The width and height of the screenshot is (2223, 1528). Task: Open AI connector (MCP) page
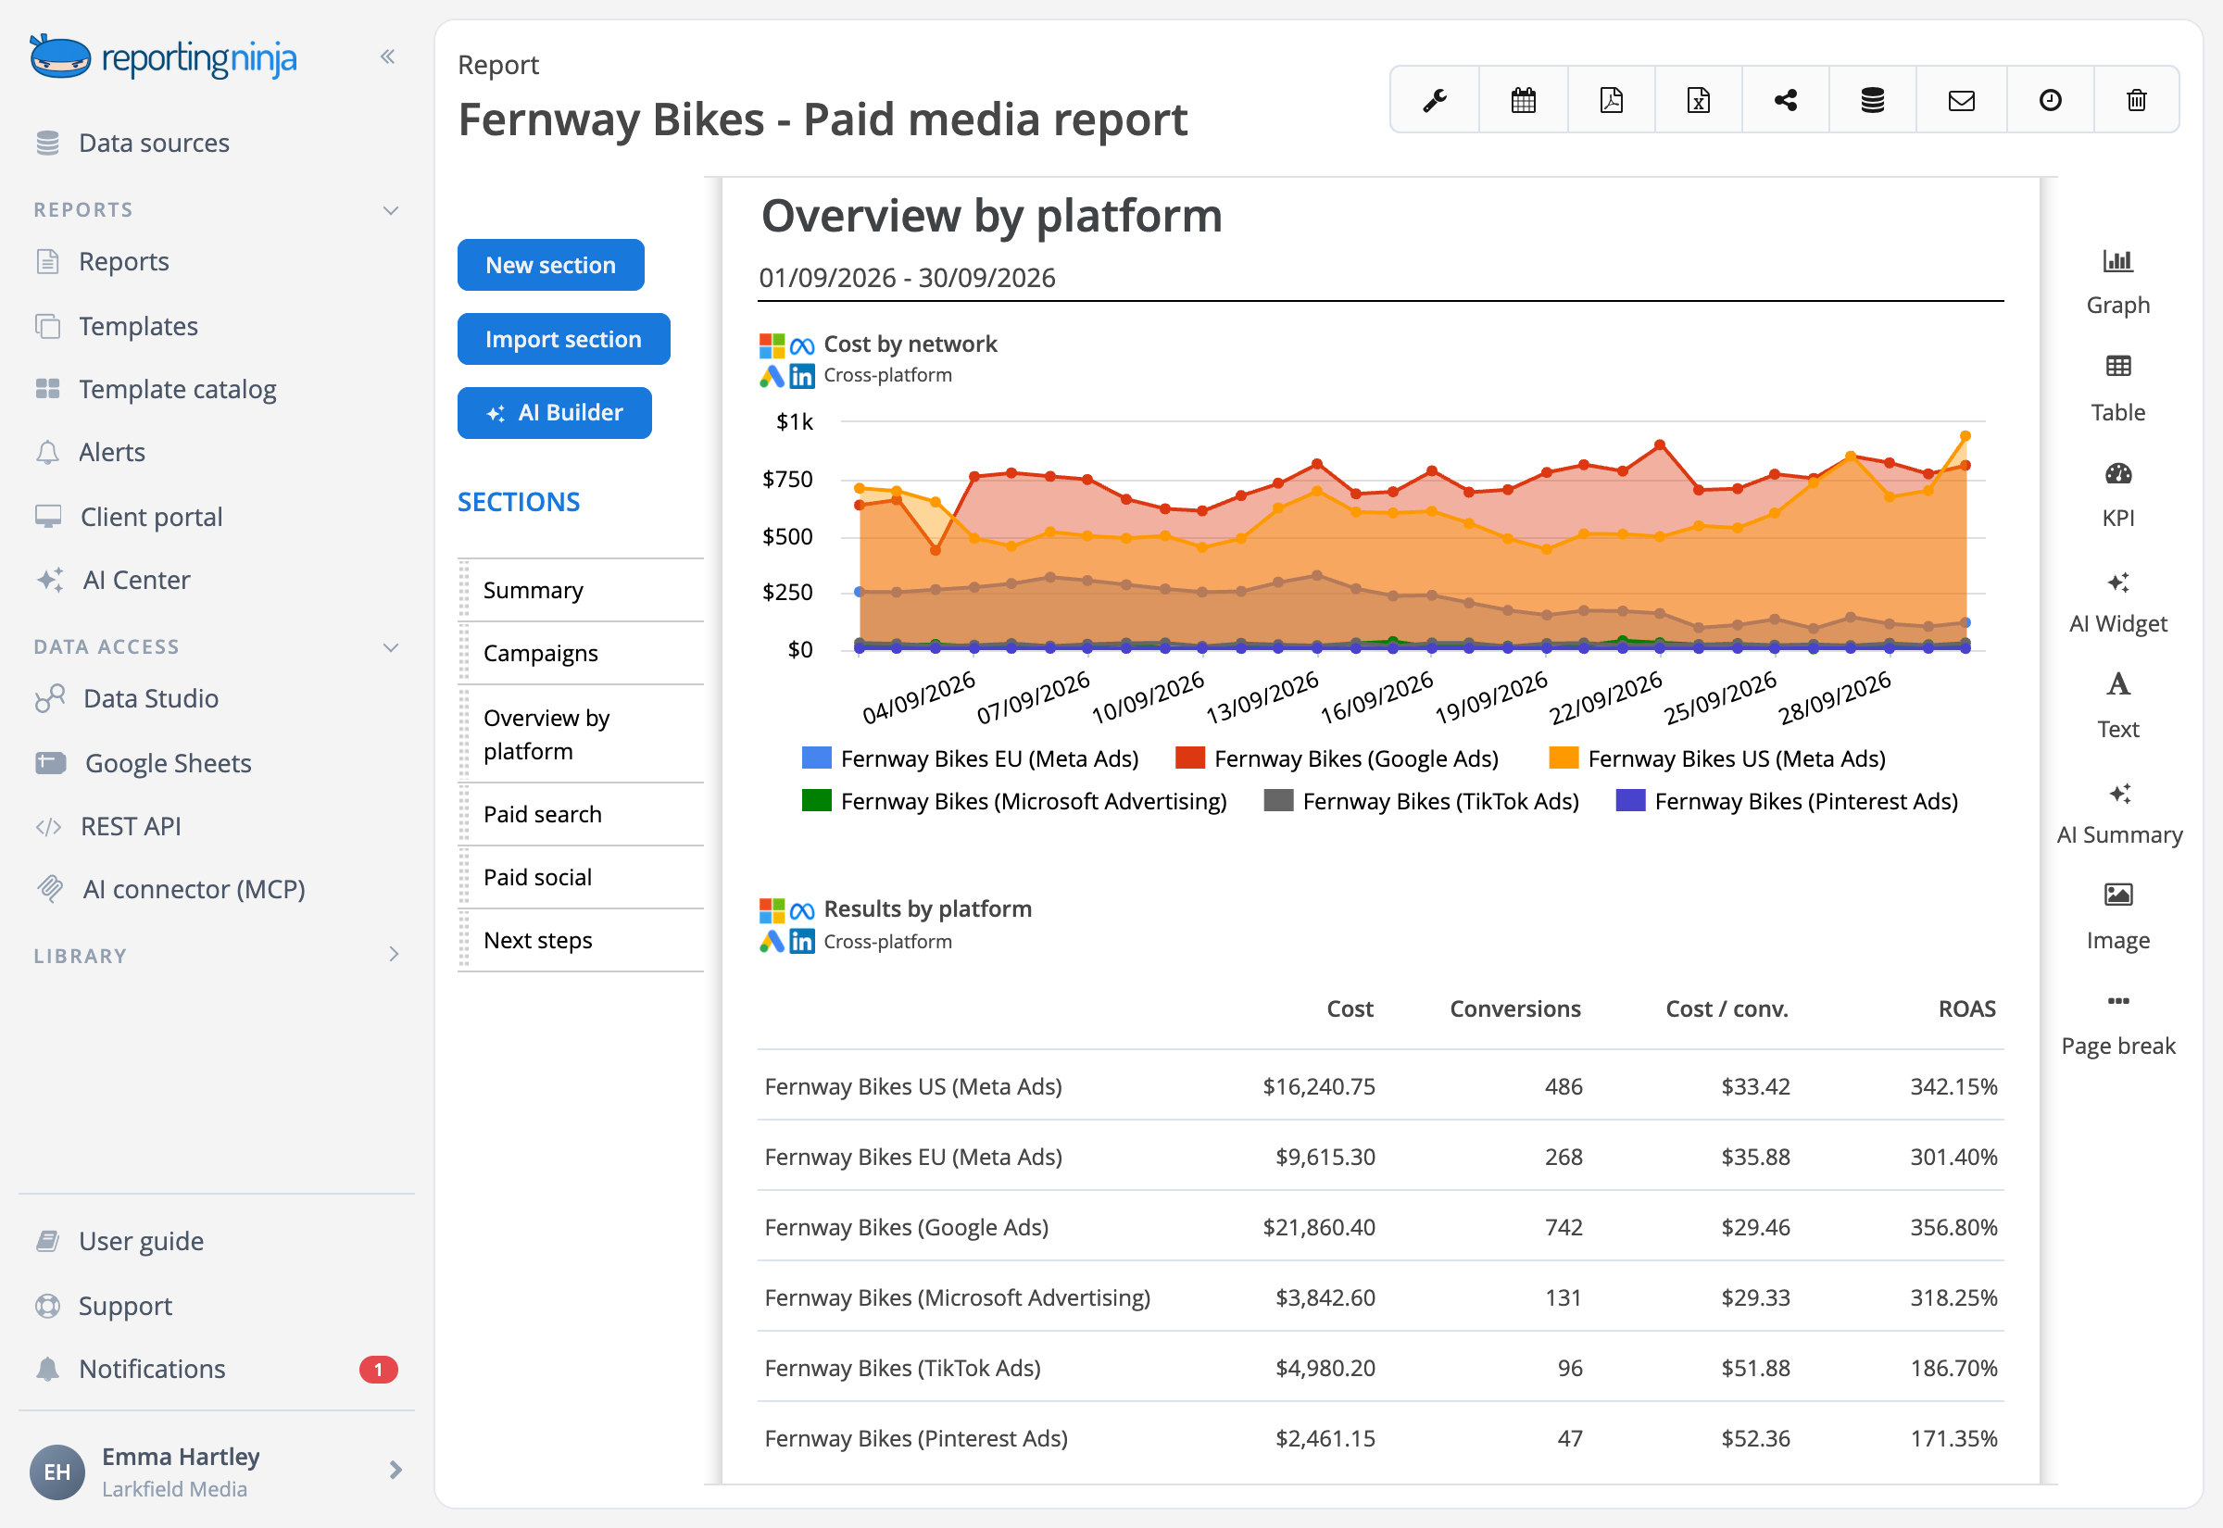194,888
